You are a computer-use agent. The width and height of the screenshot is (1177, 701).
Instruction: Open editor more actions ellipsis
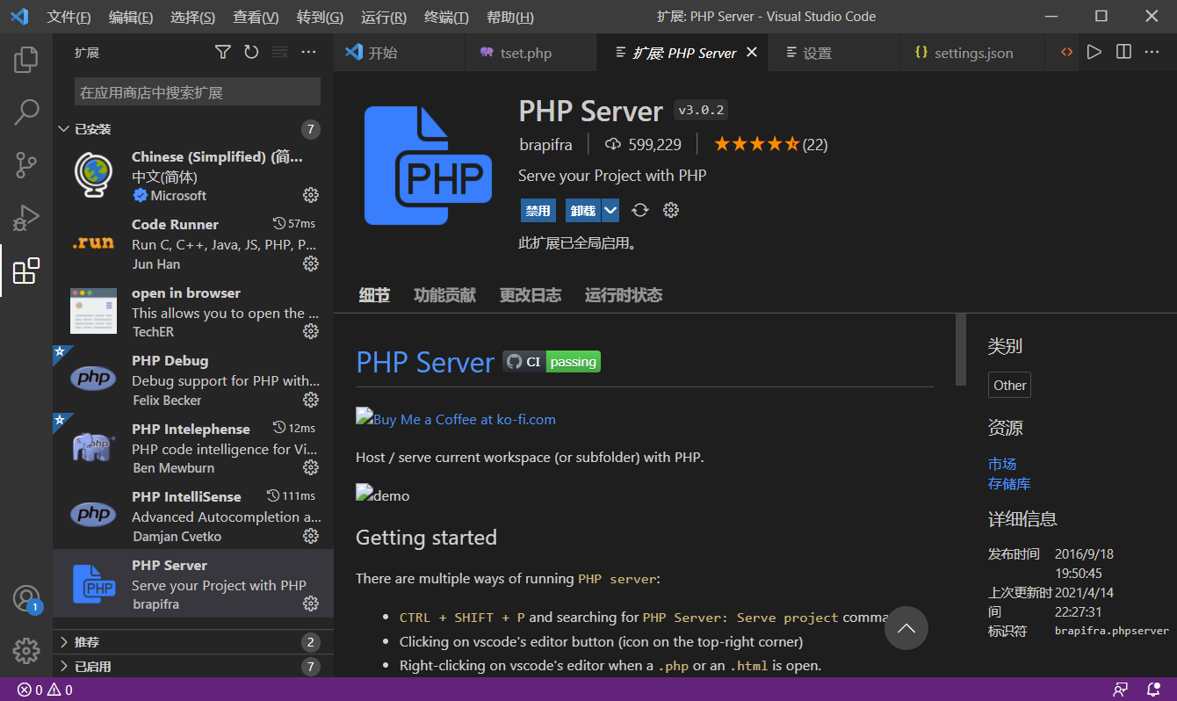pyautogui.click(x=1152, y=53)
